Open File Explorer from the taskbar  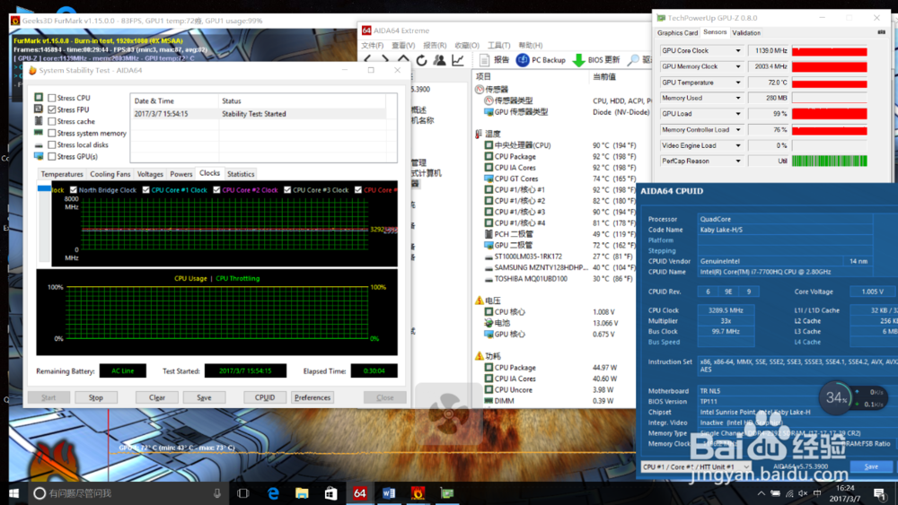[x=302, y=493]
